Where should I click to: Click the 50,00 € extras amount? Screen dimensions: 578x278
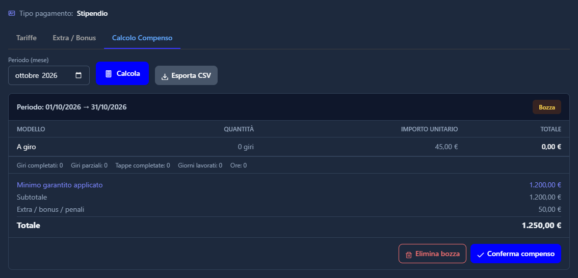pyautogui.click(x=549, y=209)
